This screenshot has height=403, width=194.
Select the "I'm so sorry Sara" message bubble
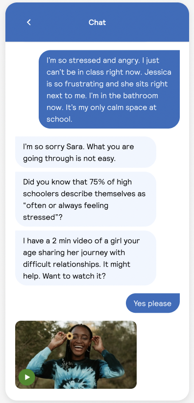[x=86, y=152]
